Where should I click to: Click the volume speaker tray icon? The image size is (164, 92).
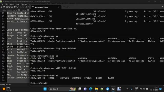[x=144, y=89]
